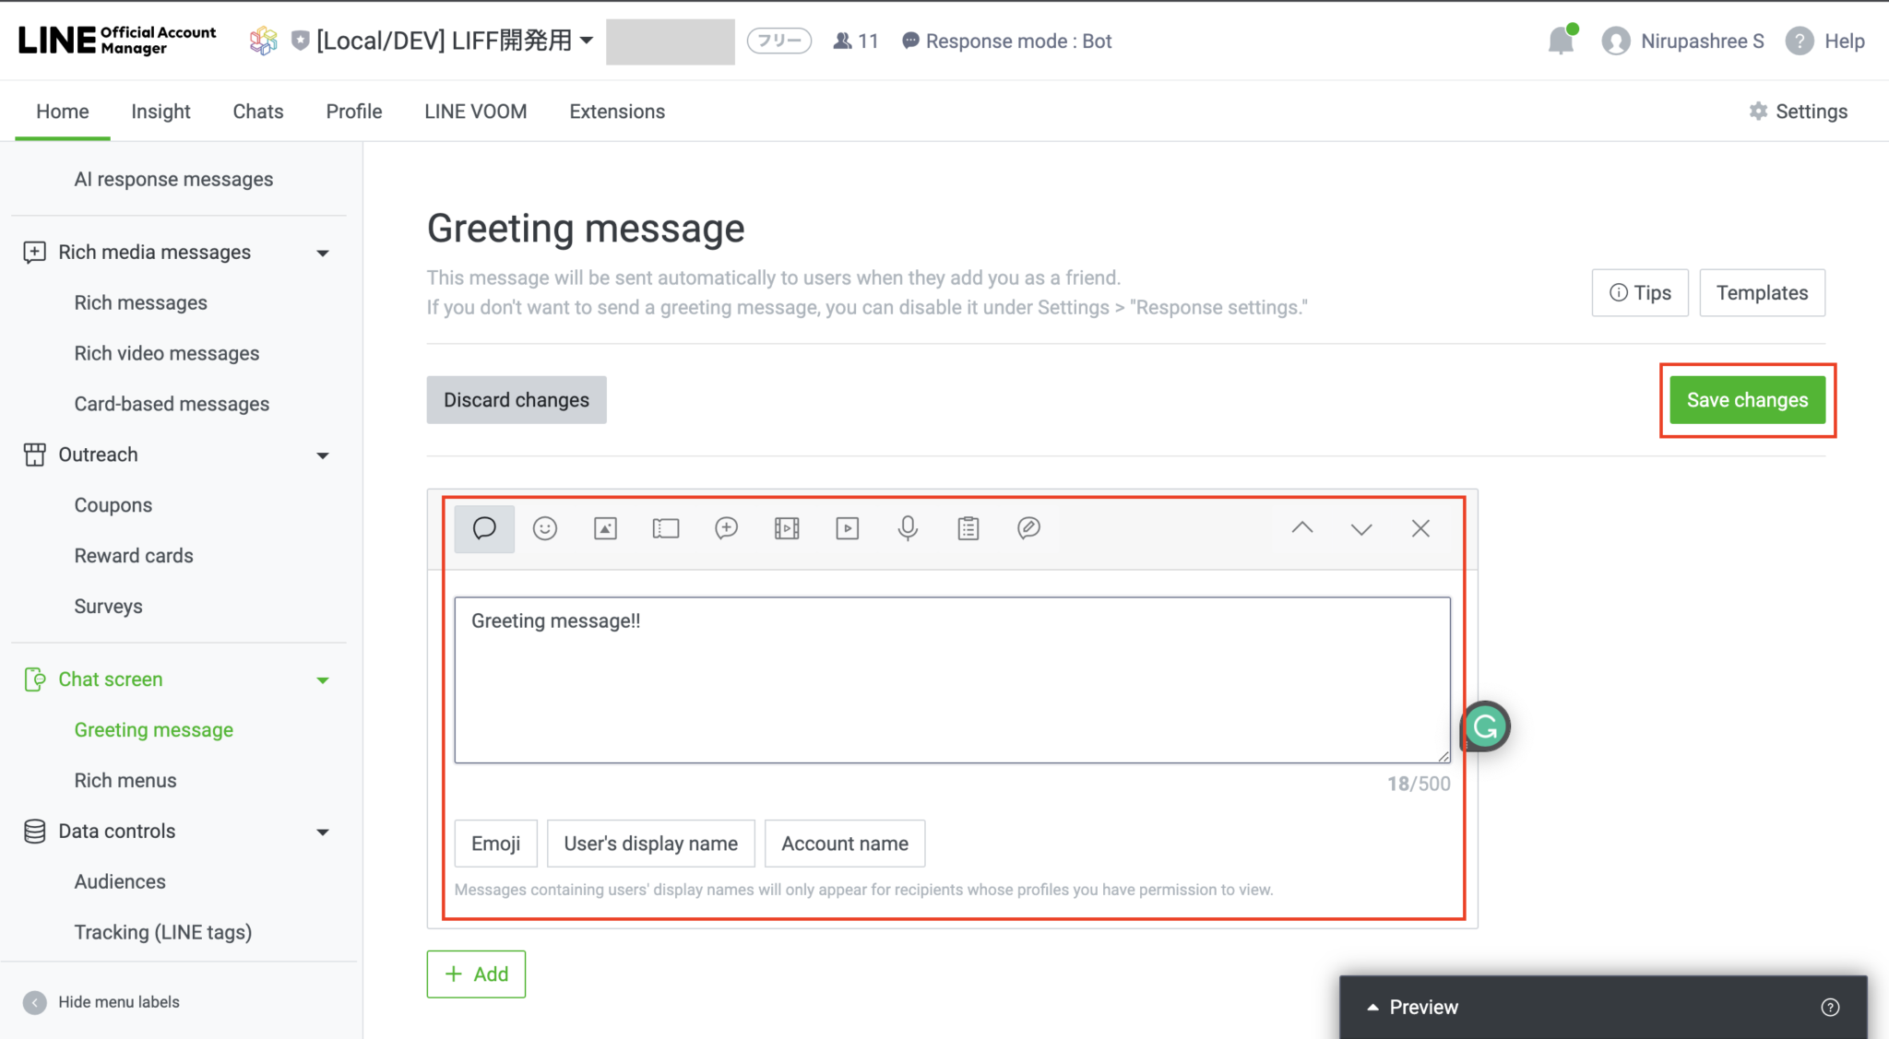The height and width of the screenshot is (1039, 1889).
Task: Pick the coupon icon in message toolbar
Action: (666, 528)
